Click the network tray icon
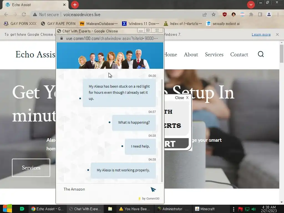 [247, 209]
